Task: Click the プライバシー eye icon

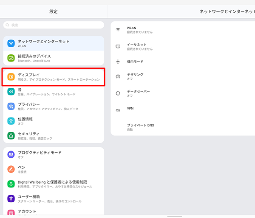Action: pos(11,106)
